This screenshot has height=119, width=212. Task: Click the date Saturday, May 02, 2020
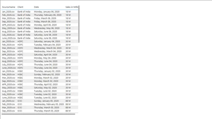pyautogui.click(x=45, y=88)
